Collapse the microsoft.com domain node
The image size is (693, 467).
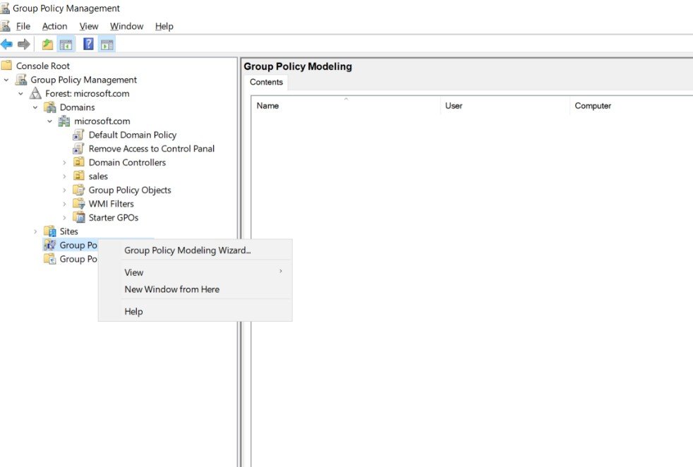pos(49,121)
